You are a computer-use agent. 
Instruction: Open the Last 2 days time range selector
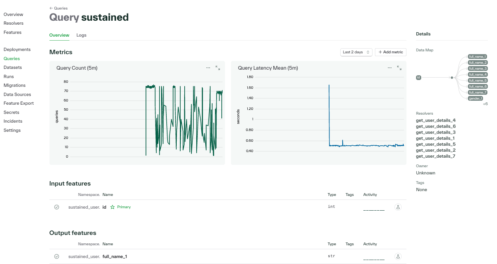point(356,52)
